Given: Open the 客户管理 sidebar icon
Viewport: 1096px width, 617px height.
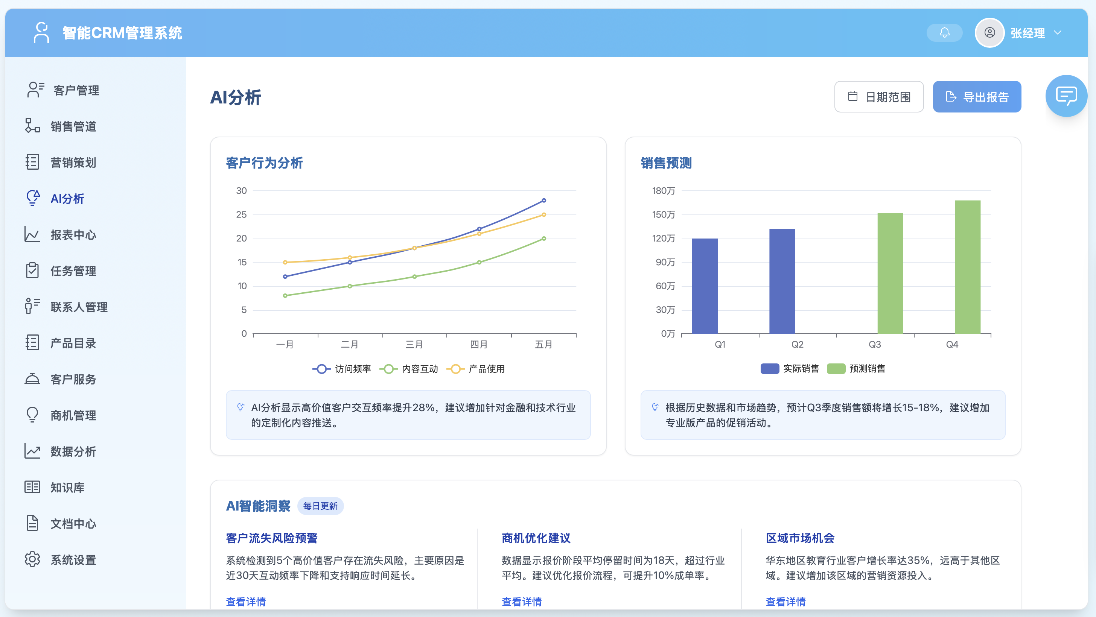Looking at the screenshot, I should [x=33, y=90].
